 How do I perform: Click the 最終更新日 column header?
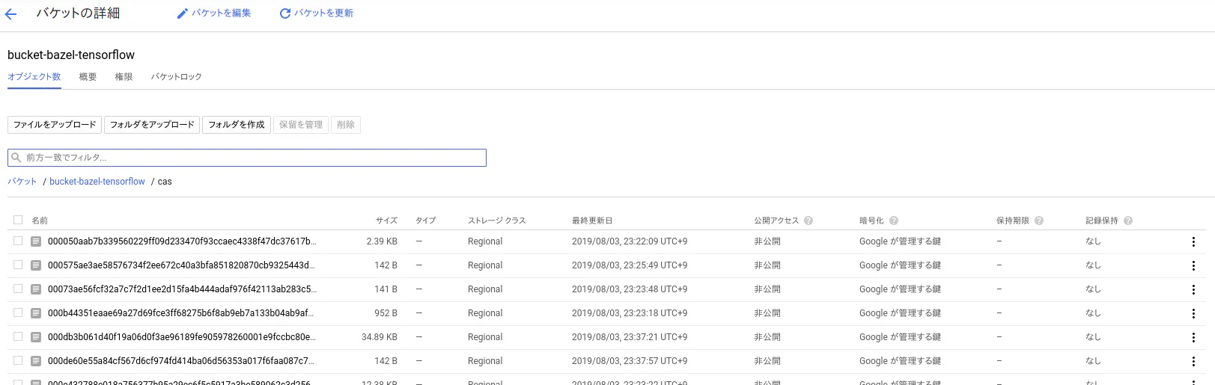[x=592, y=221]
